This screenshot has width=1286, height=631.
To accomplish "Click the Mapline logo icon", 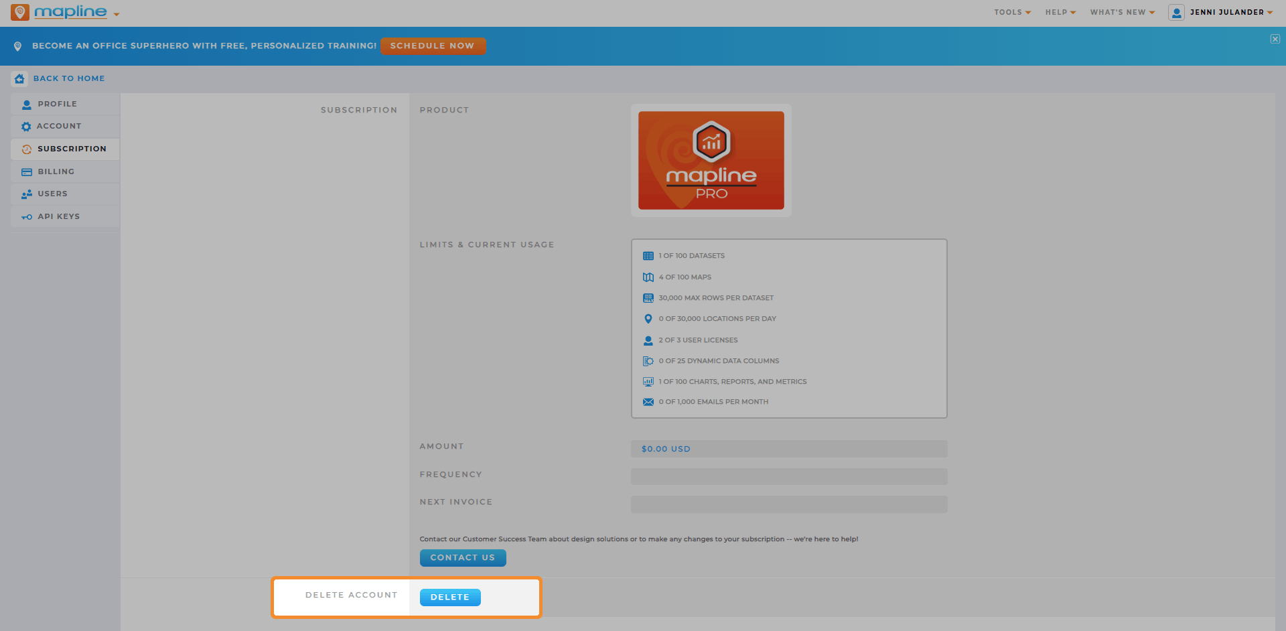I will point(20,12).
